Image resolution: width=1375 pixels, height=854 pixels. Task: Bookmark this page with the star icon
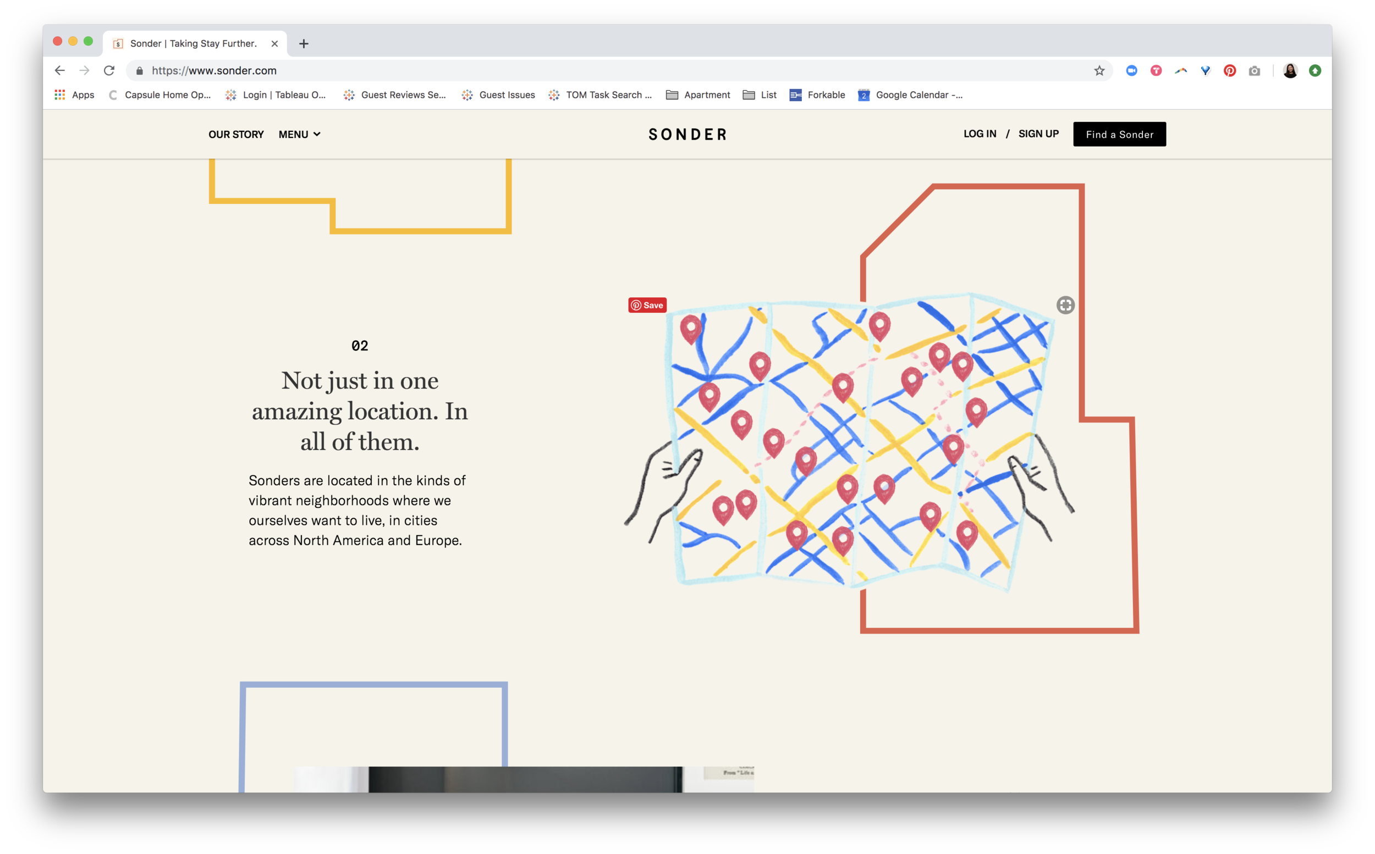pyautogui.click(x=1099, y=70)
